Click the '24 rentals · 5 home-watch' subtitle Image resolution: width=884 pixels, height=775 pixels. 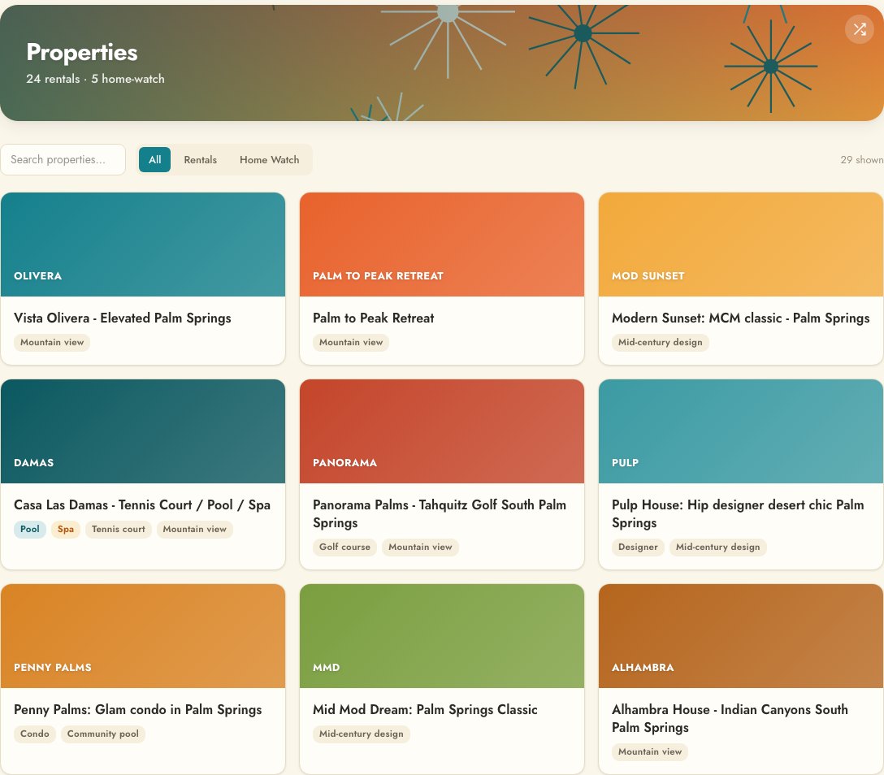click(95, 79)
